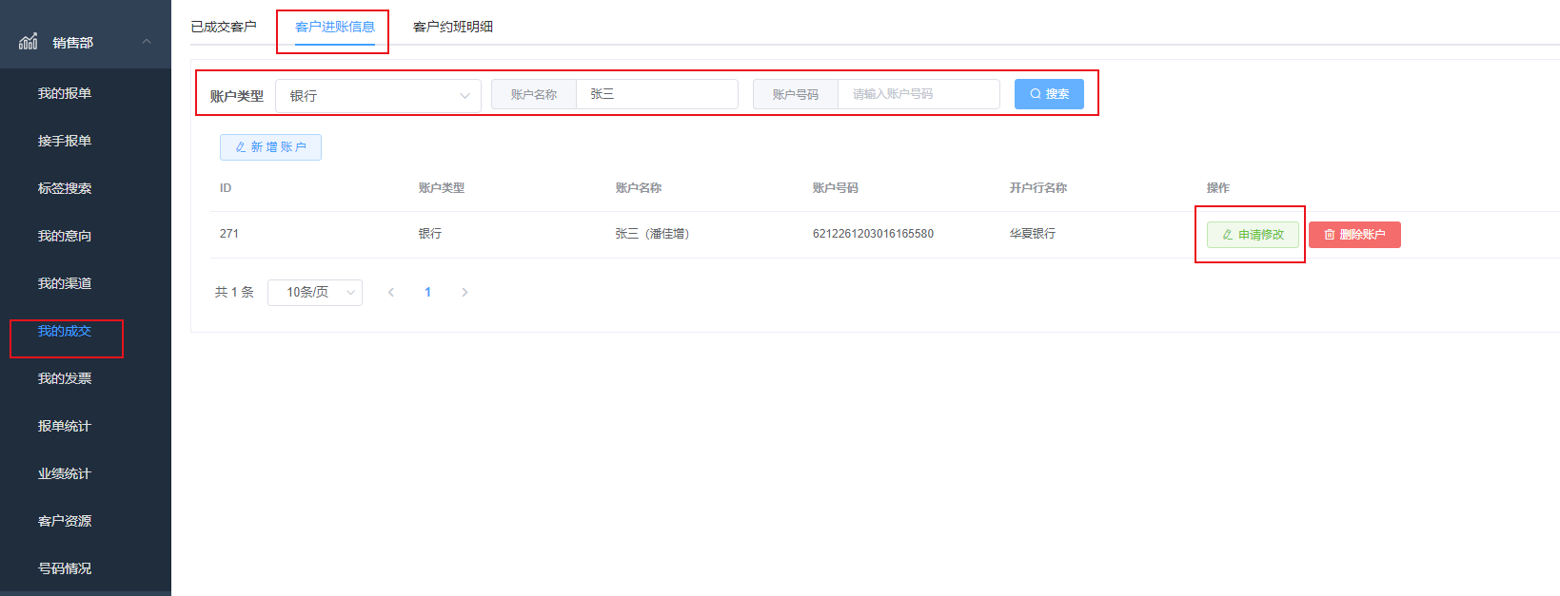This screenshot has height=596, width=1560.
Task: Select page number 1 in pagination
Action: [428, 293]
